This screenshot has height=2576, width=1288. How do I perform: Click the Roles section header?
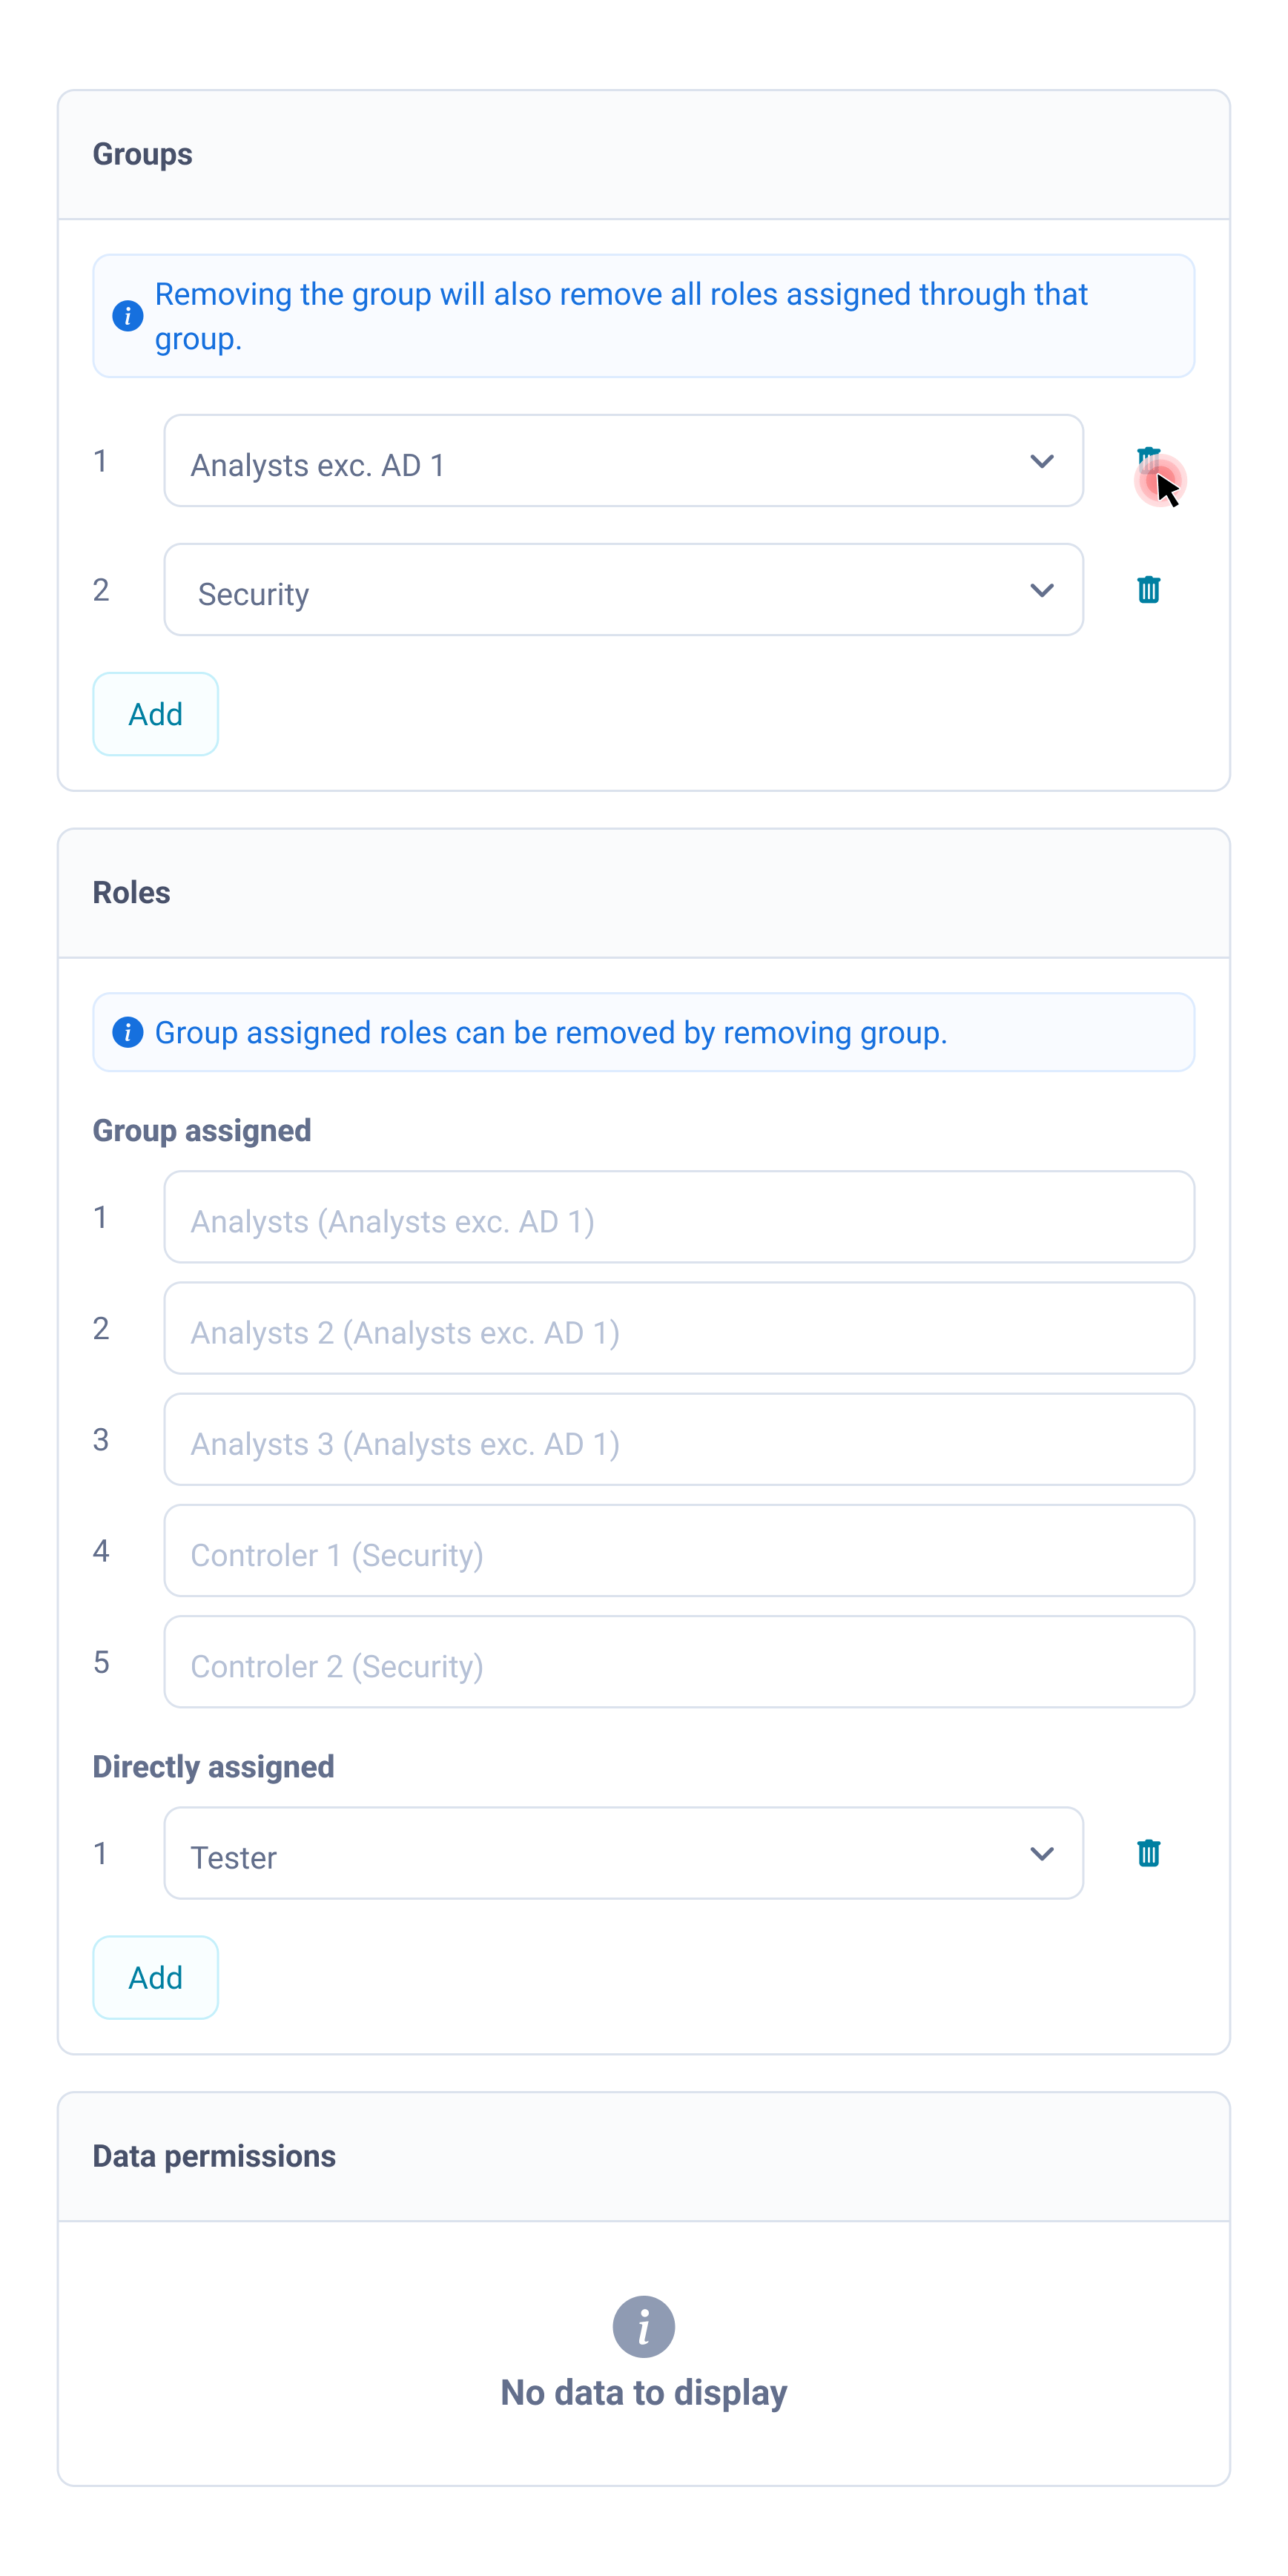132,893
